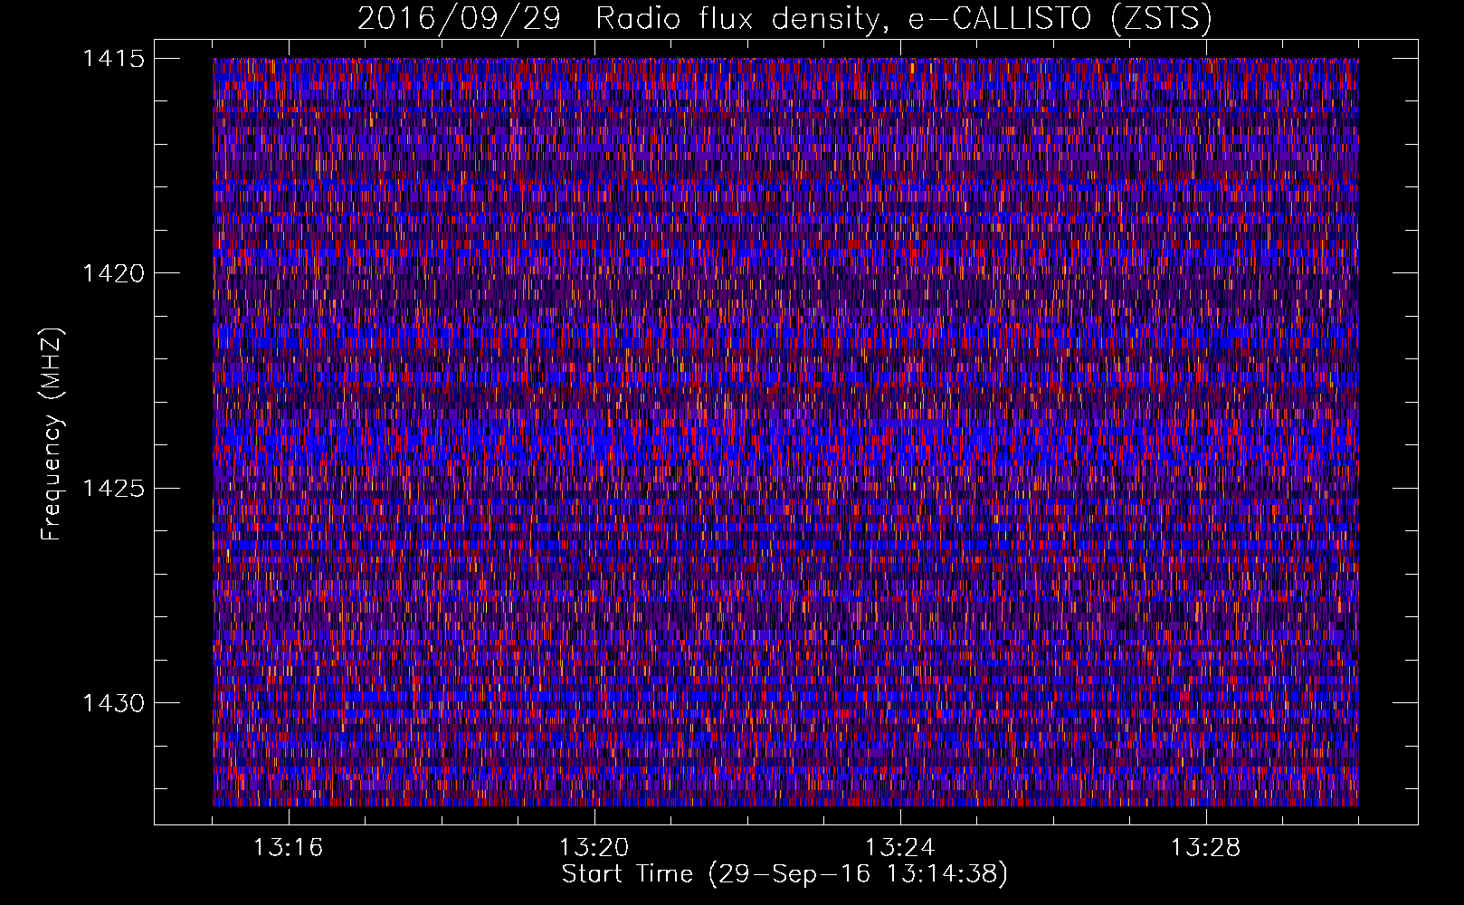1464x905 pixels.
Task: Click the 13:24 time axis label
Action: click(900, 848)
